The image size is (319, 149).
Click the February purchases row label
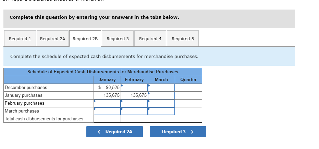pyautogui.click(x=25, y=103)
